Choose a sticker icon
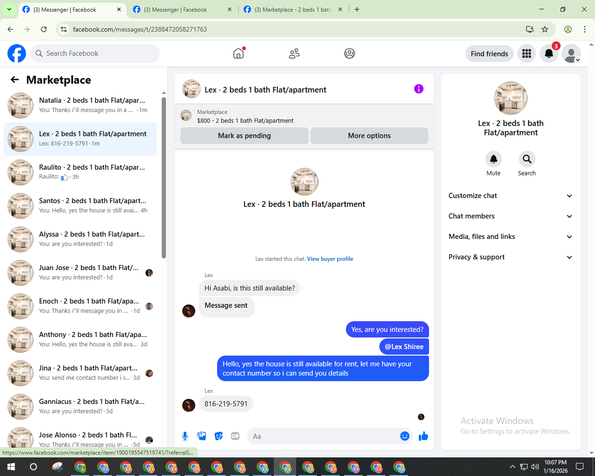 [218, 436]
